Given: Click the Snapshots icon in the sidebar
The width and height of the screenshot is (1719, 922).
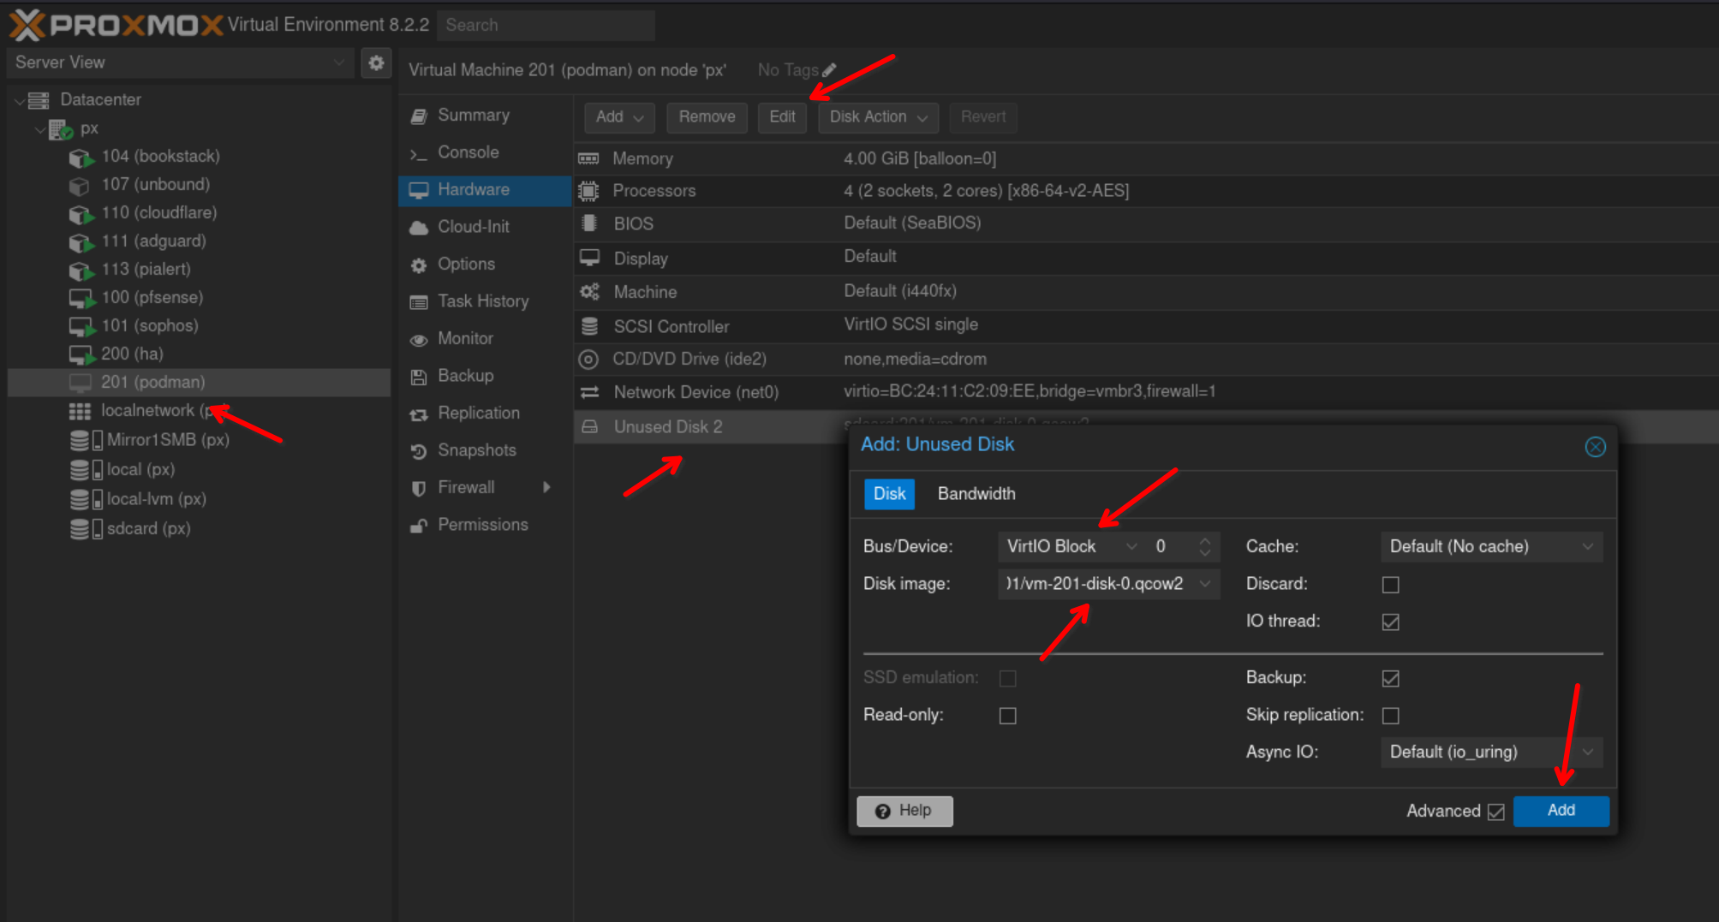Looking at the screenshot, I should pos(419,451).
